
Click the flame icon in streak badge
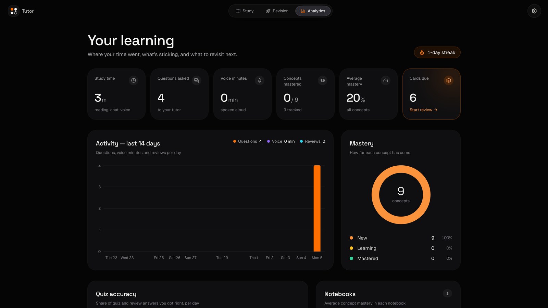[422, 52]
